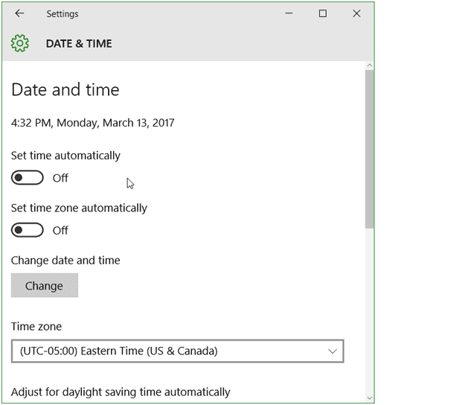Click Off label beside Set time zone automatically

60,230
